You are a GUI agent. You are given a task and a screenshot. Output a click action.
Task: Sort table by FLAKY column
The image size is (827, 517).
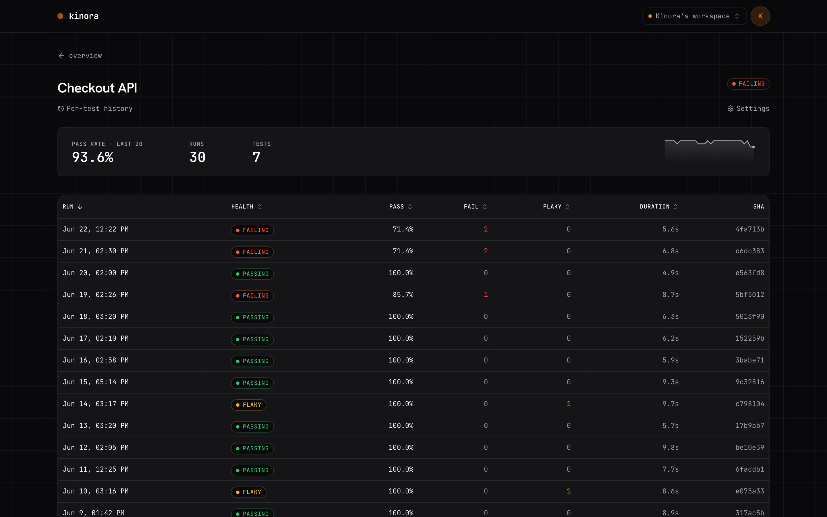(x=556, y=207)
